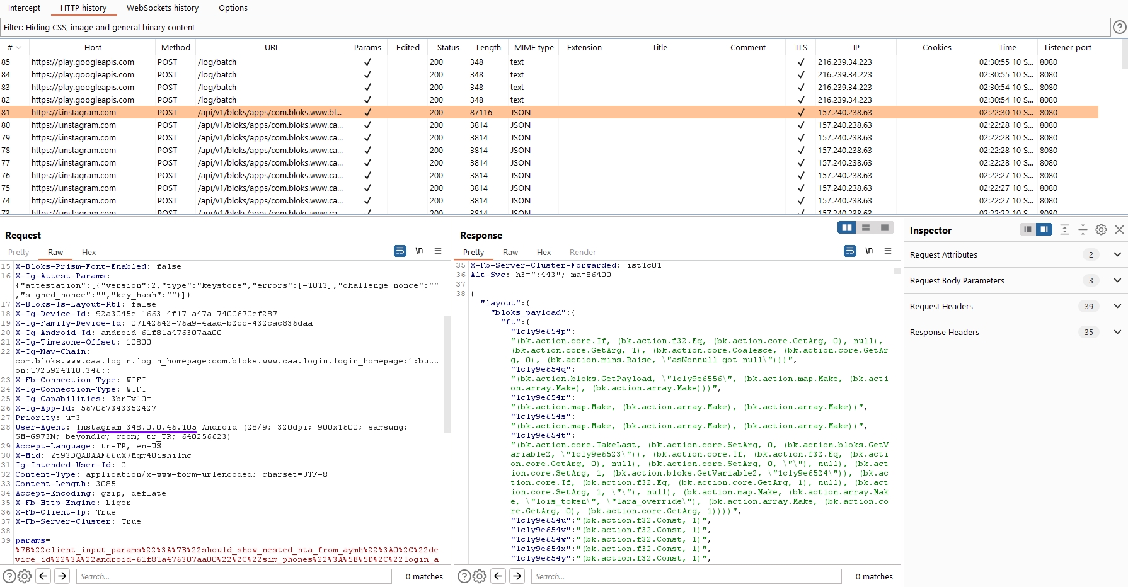Sort by MIME type column header

click(534, 47)
